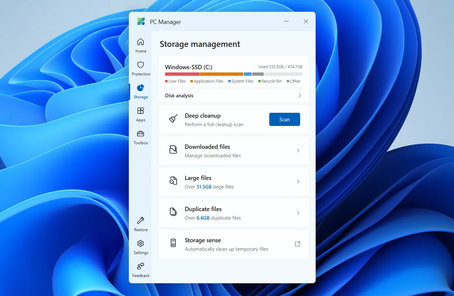The width and height of the screenshot is (454, 296).
Task: Switch to the Storage tab
Action: [141, 92]
